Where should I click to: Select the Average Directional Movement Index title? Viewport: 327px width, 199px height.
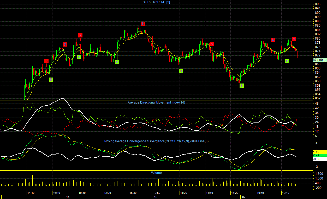click(x=156, y=102)
